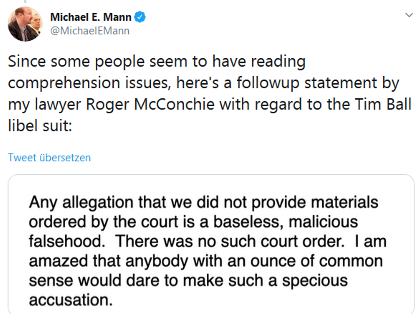
Task: Click tweet text starting 'Since some people'
Action: click(209, 94)
